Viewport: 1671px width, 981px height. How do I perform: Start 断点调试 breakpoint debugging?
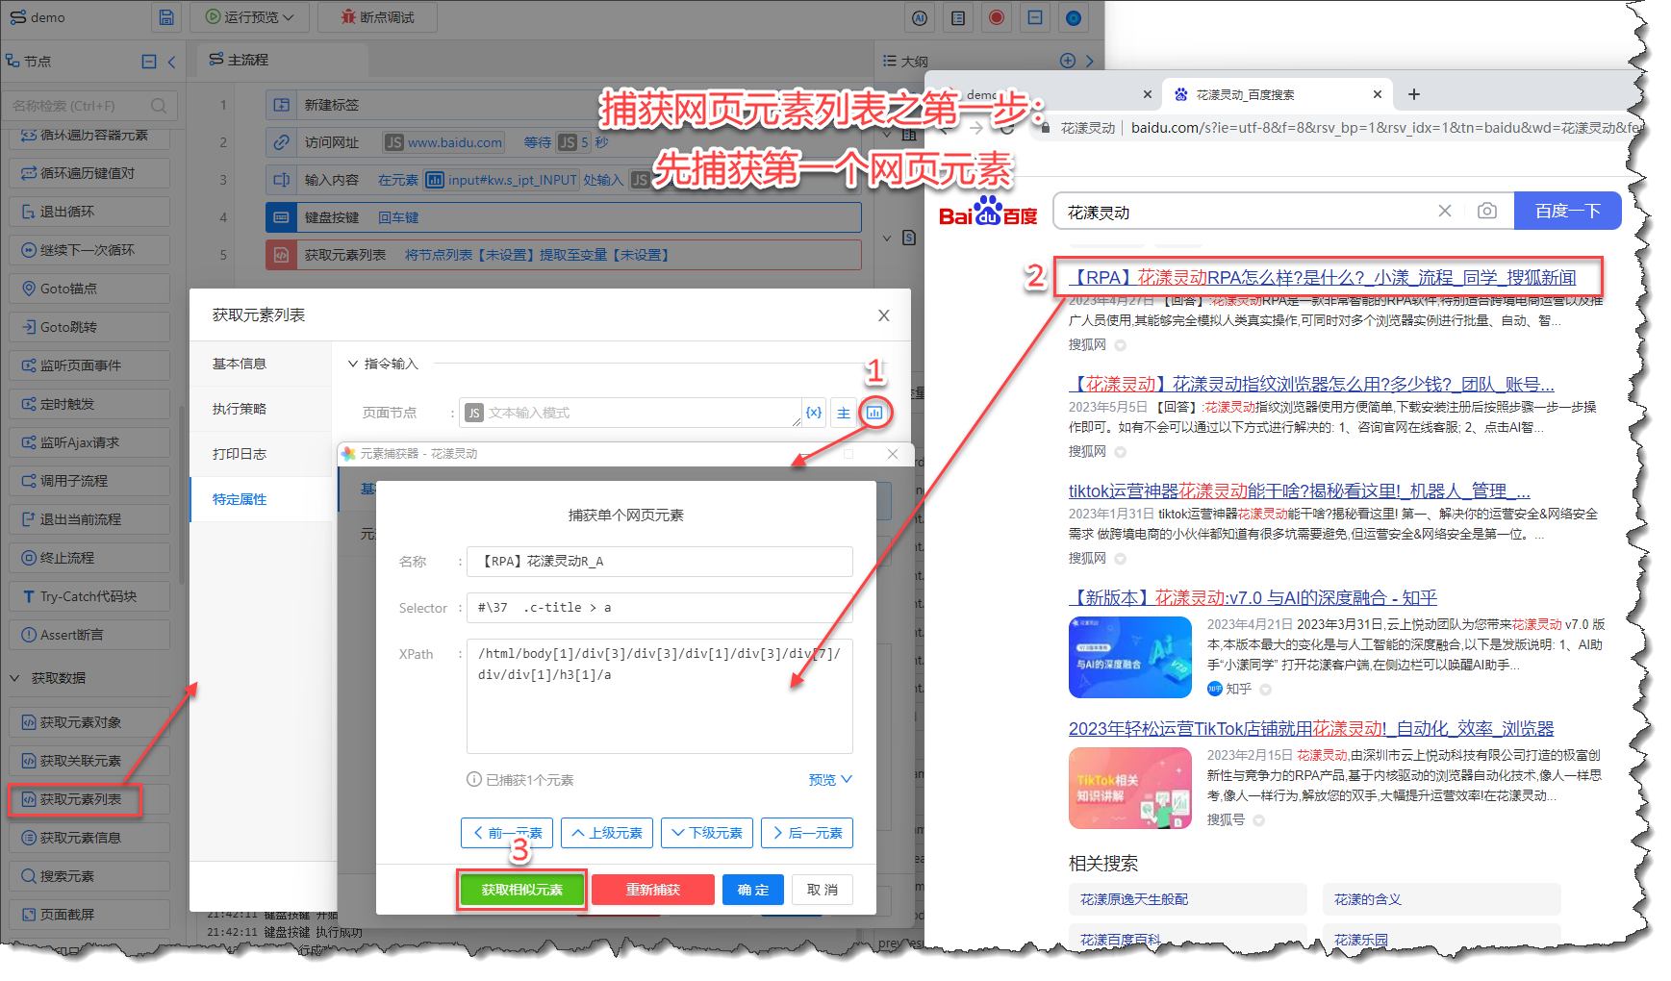pyautogui.click(x=378, y=17)
